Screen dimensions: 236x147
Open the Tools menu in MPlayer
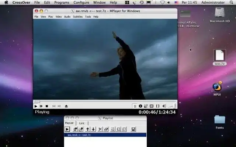point(88,17)
